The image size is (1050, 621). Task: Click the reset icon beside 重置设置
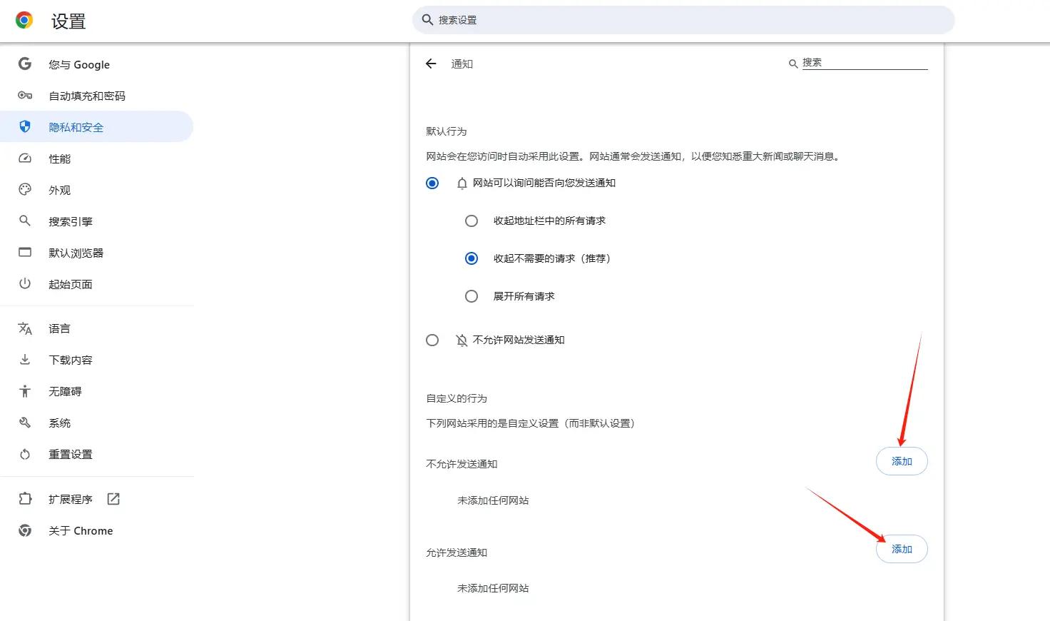click(25, 454)
